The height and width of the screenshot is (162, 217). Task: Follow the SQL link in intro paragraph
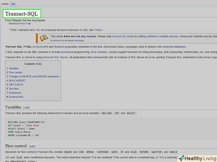click(100, 47)
